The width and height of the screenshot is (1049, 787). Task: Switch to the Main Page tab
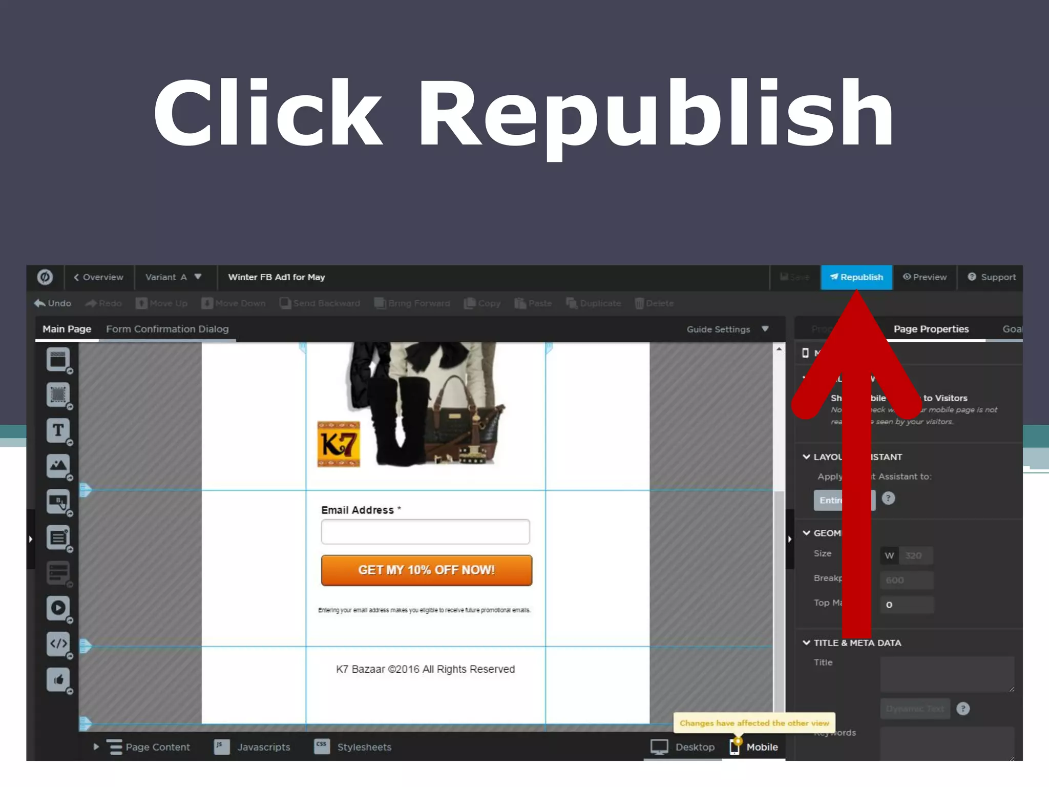click(x=67, y=329)
